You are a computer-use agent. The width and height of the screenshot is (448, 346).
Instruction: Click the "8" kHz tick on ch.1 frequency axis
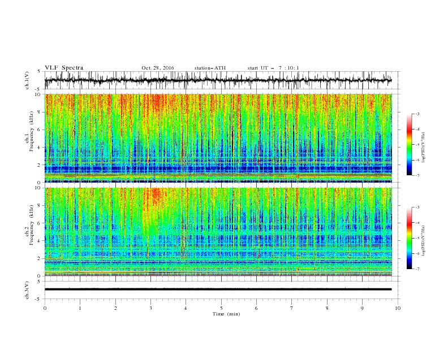click(x=40, y=112)
